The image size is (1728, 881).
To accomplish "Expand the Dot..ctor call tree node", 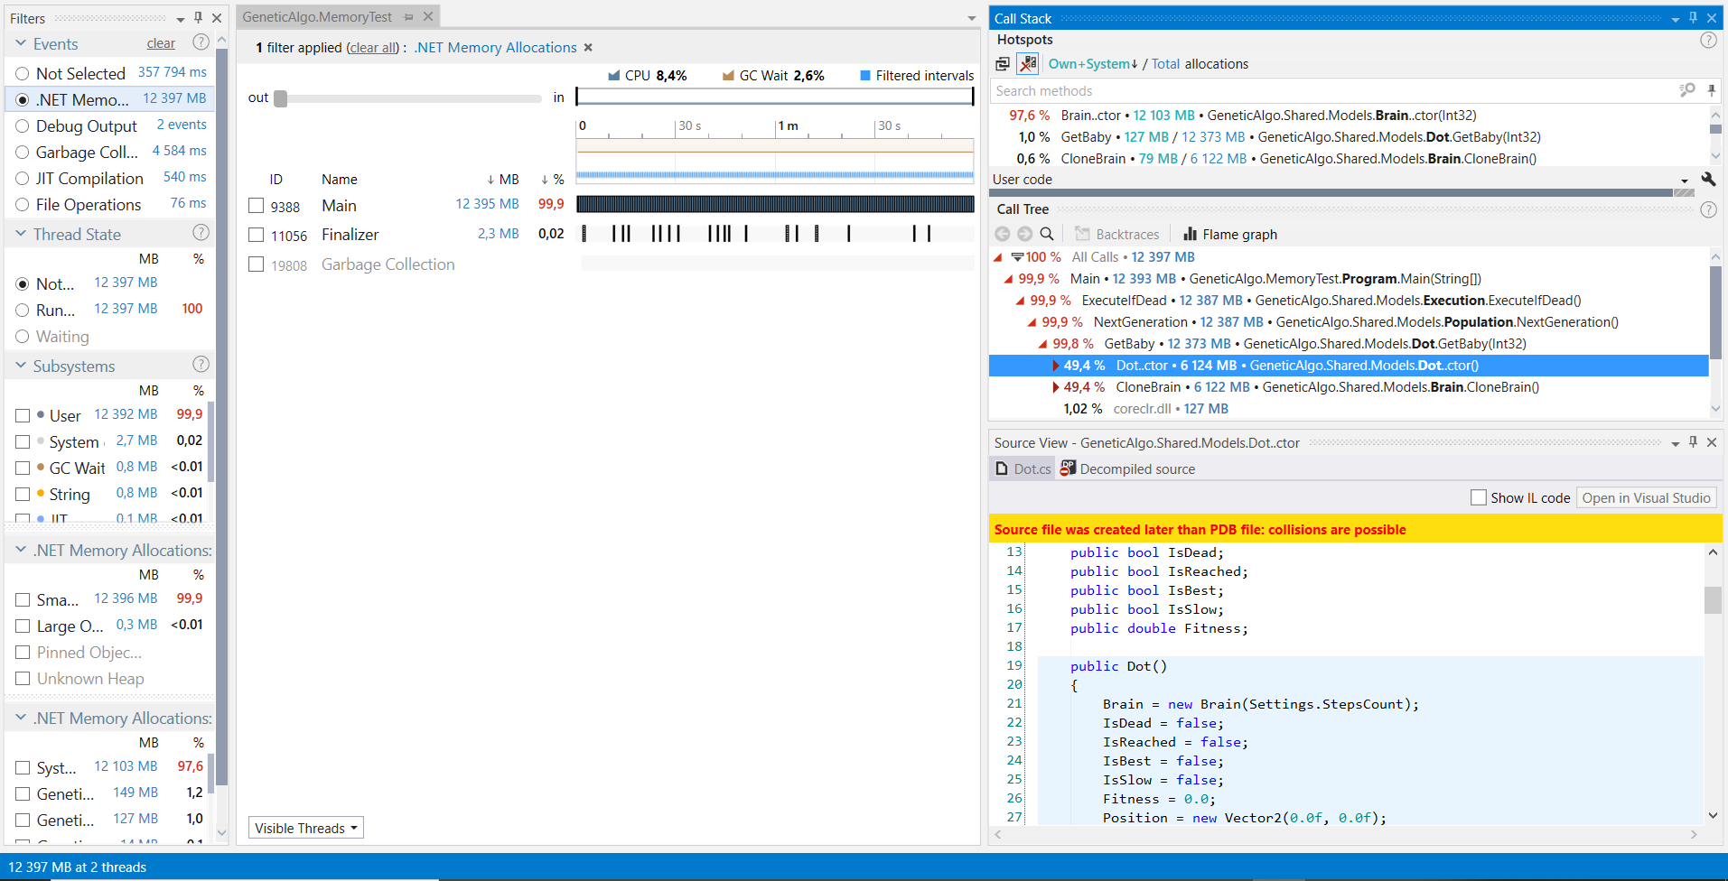I will 1055,366.
